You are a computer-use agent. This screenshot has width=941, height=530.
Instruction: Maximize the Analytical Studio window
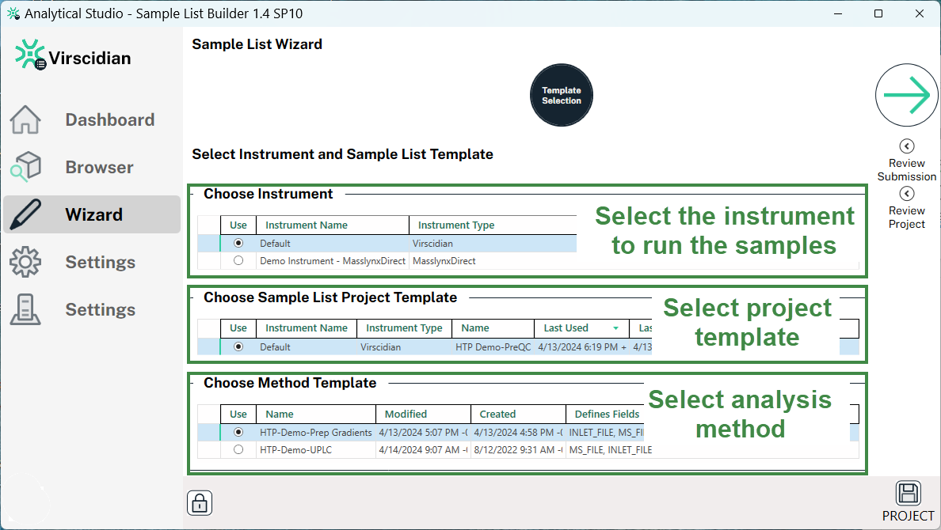point(878,13)
